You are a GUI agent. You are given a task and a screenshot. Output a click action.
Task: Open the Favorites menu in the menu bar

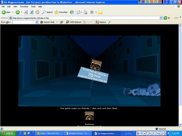(24, 7)
